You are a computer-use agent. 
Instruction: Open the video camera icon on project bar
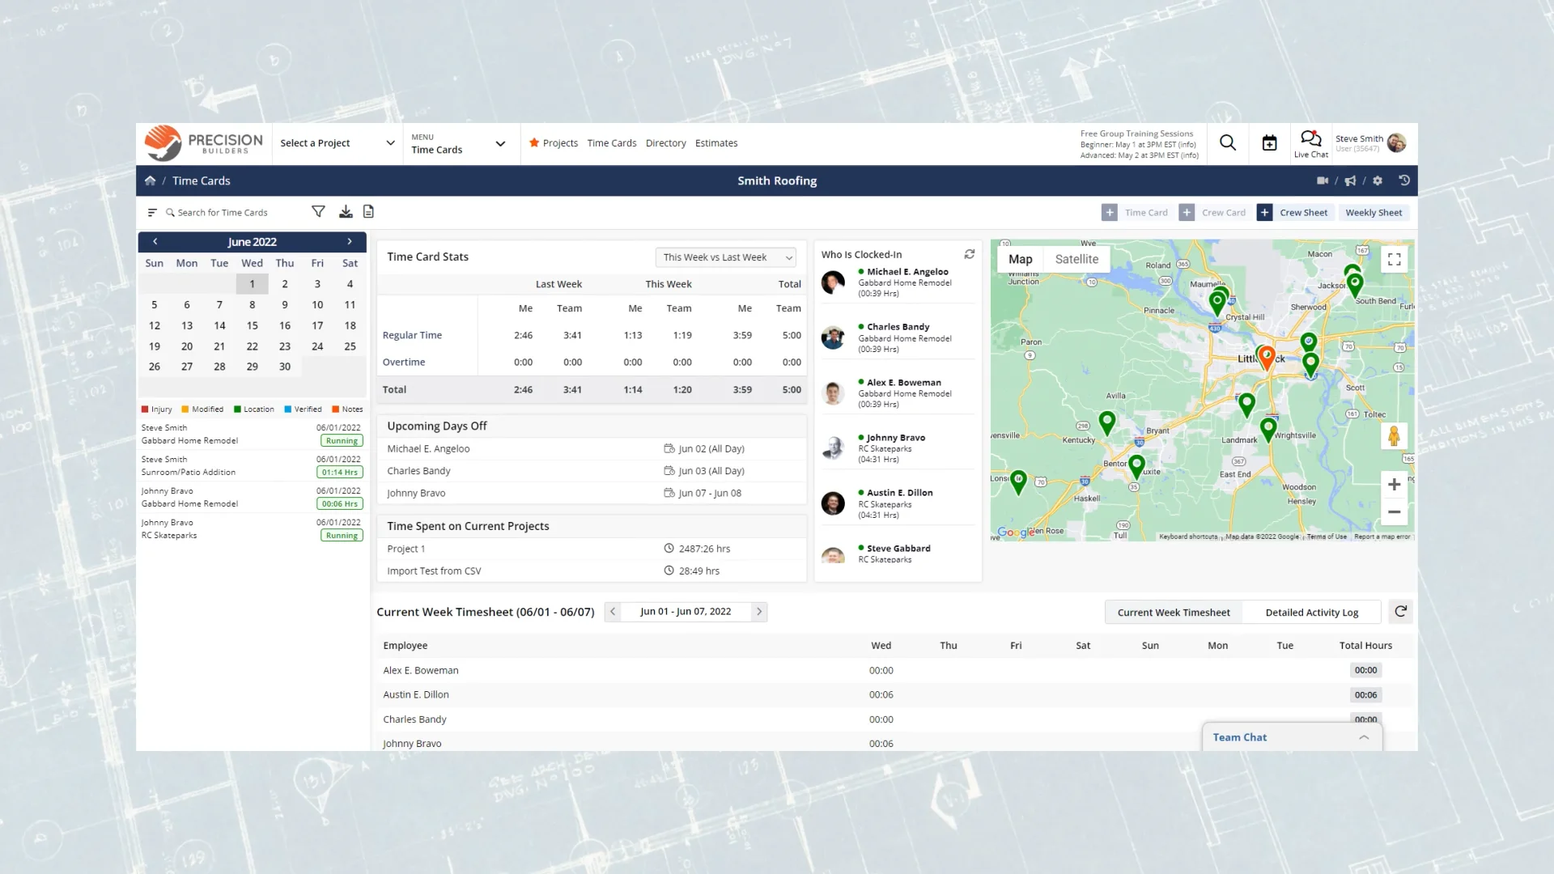(x=1322, y=180)
